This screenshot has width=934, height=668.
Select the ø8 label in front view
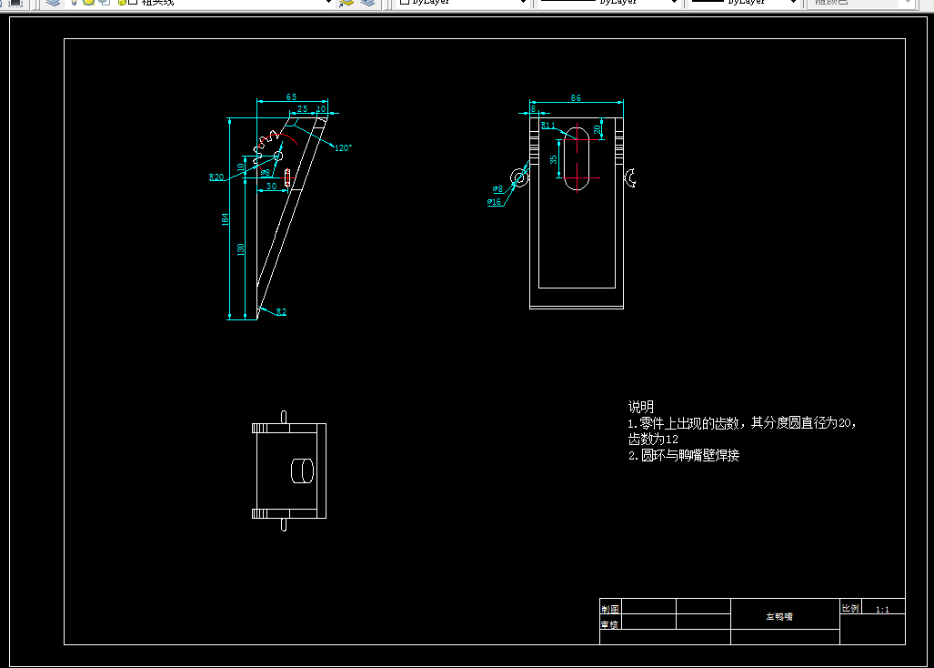[498, 189]
